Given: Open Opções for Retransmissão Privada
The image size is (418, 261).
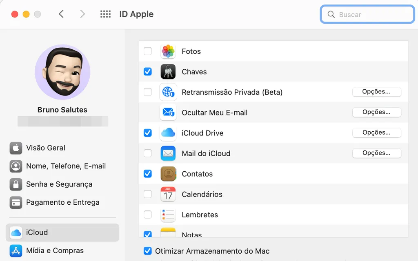Looking at the screenshot, I should (376, 92).
